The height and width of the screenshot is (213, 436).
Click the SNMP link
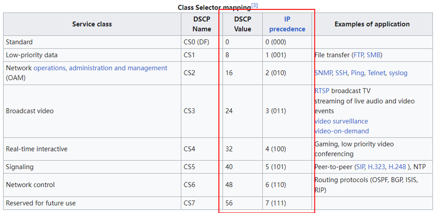point(323,73)
